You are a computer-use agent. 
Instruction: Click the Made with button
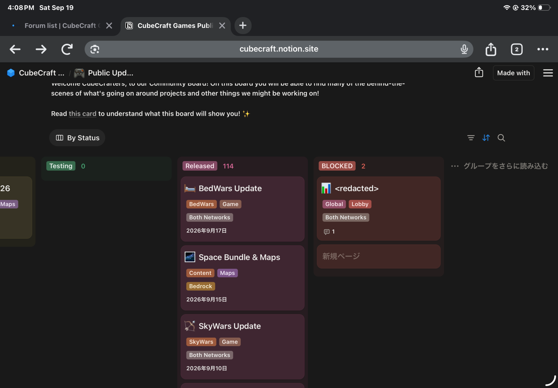[513, 73]
